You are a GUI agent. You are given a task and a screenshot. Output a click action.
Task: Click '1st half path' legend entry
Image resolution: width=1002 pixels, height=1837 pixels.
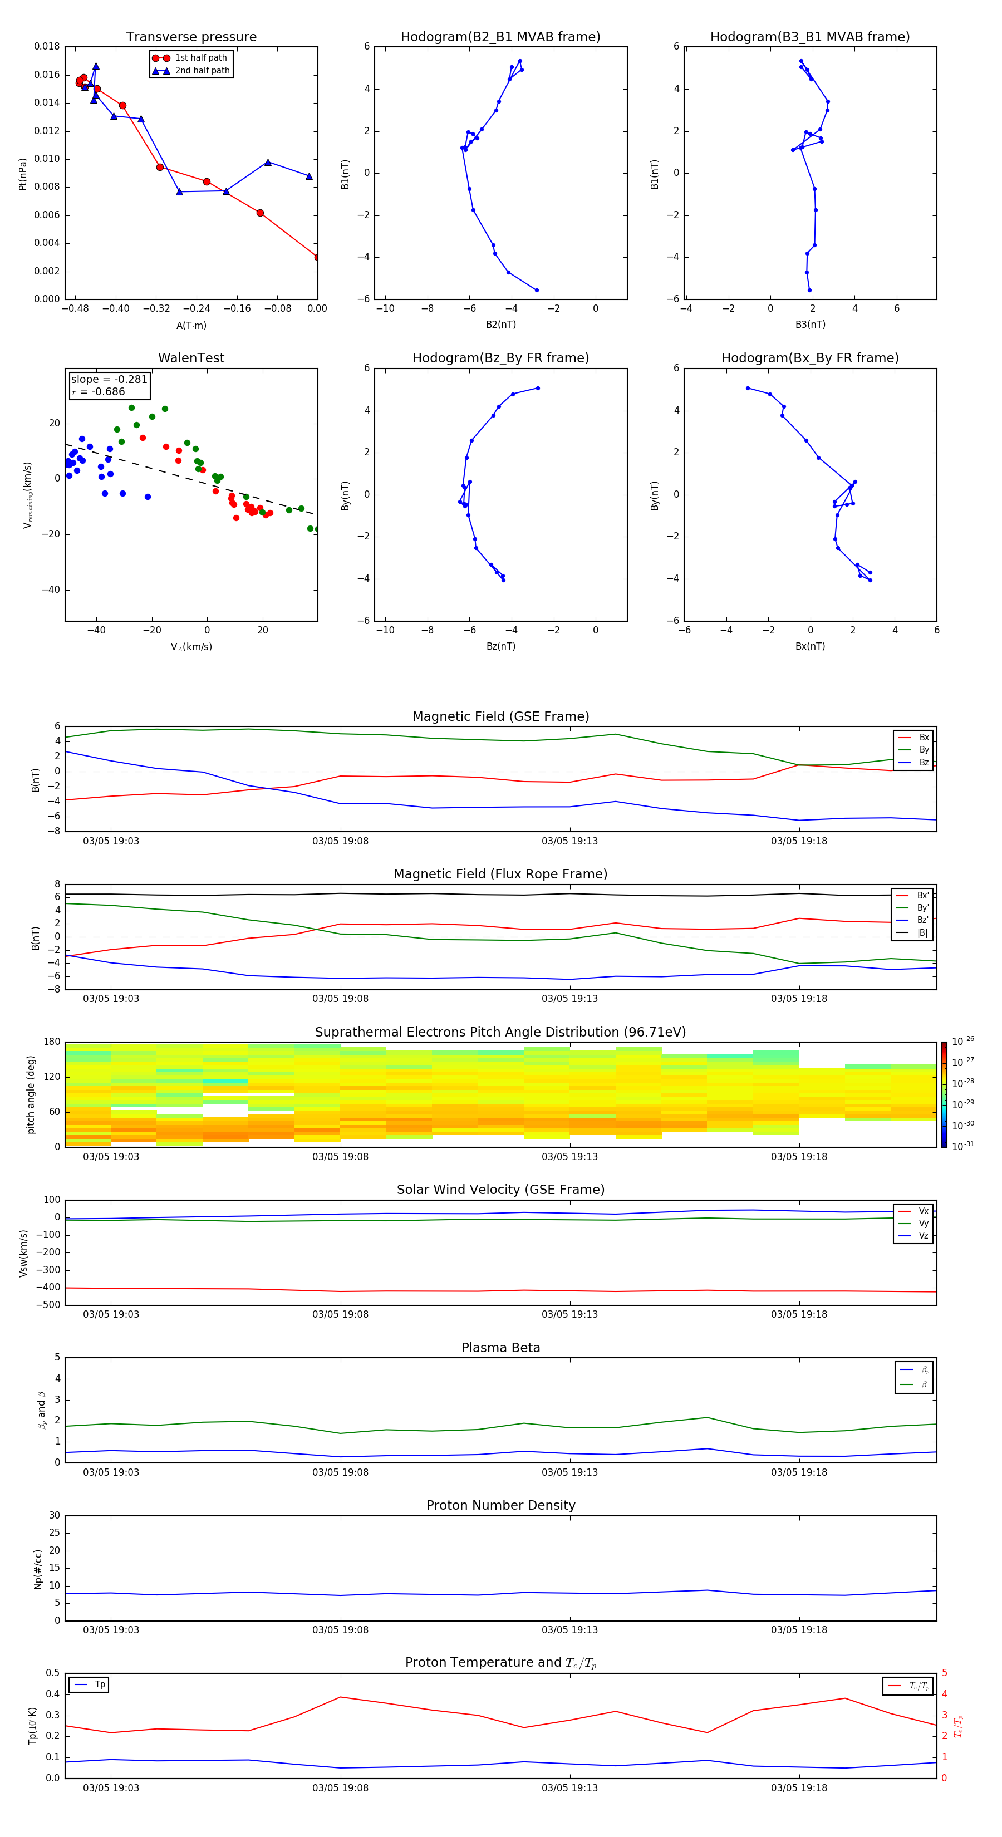(190, 58)
